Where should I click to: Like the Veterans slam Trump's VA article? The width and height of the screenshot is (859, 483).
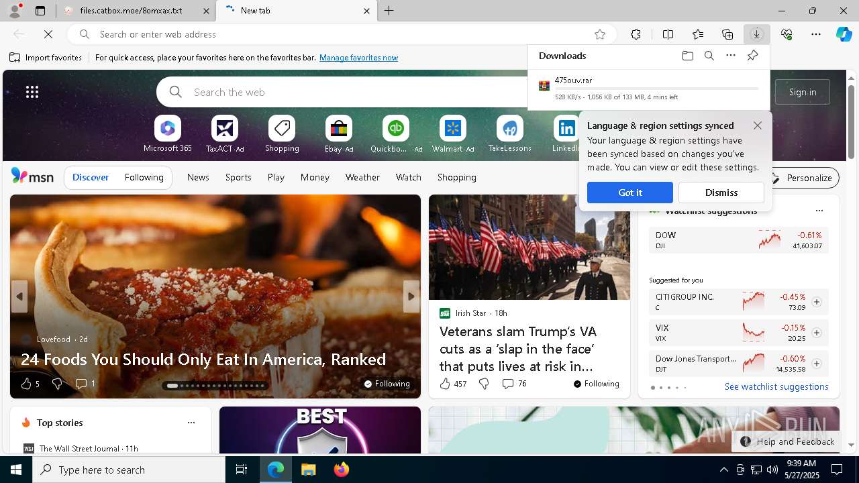pos(453,384)
